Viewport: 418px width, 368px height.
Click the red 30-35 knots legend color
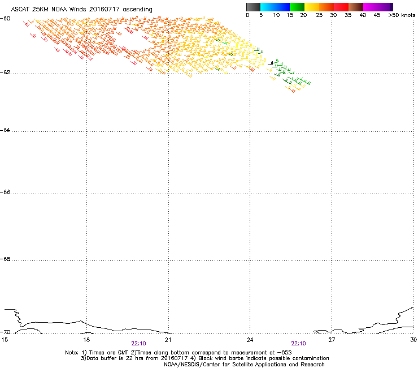click(x=341, y=7)
